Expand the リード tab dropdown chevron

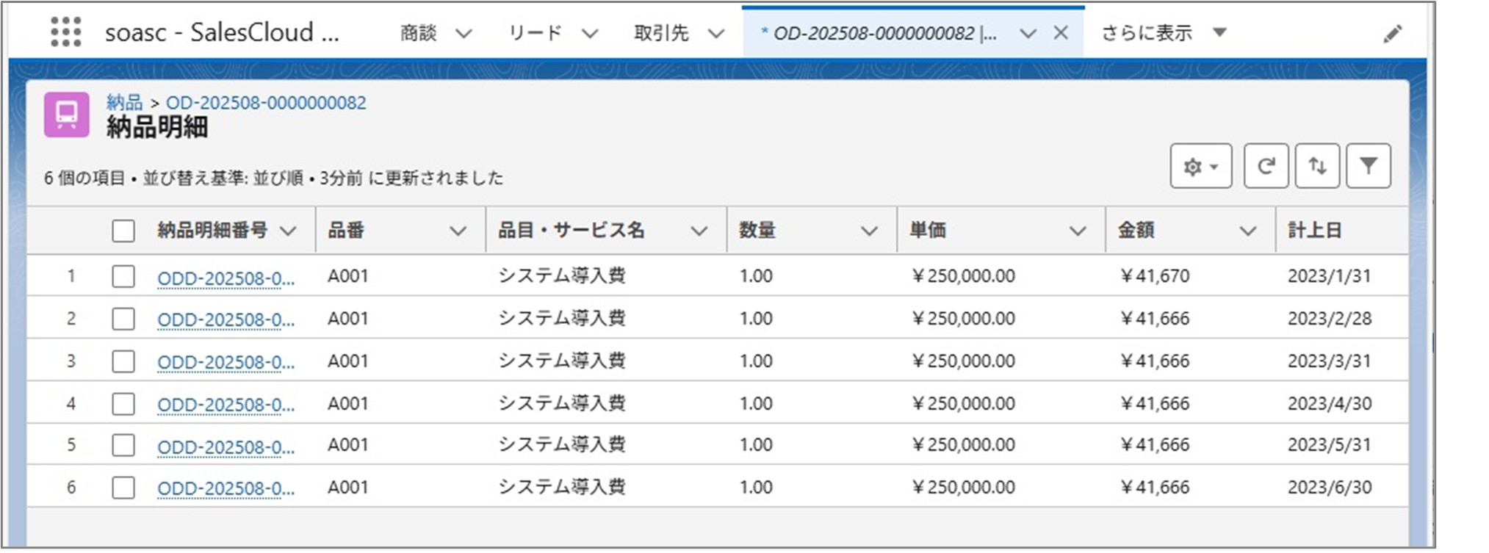point(590,33)
